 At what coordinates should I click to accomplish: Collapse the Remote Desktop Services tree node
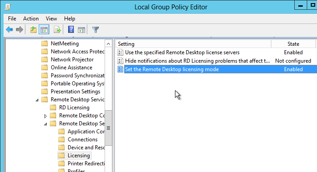37,100
